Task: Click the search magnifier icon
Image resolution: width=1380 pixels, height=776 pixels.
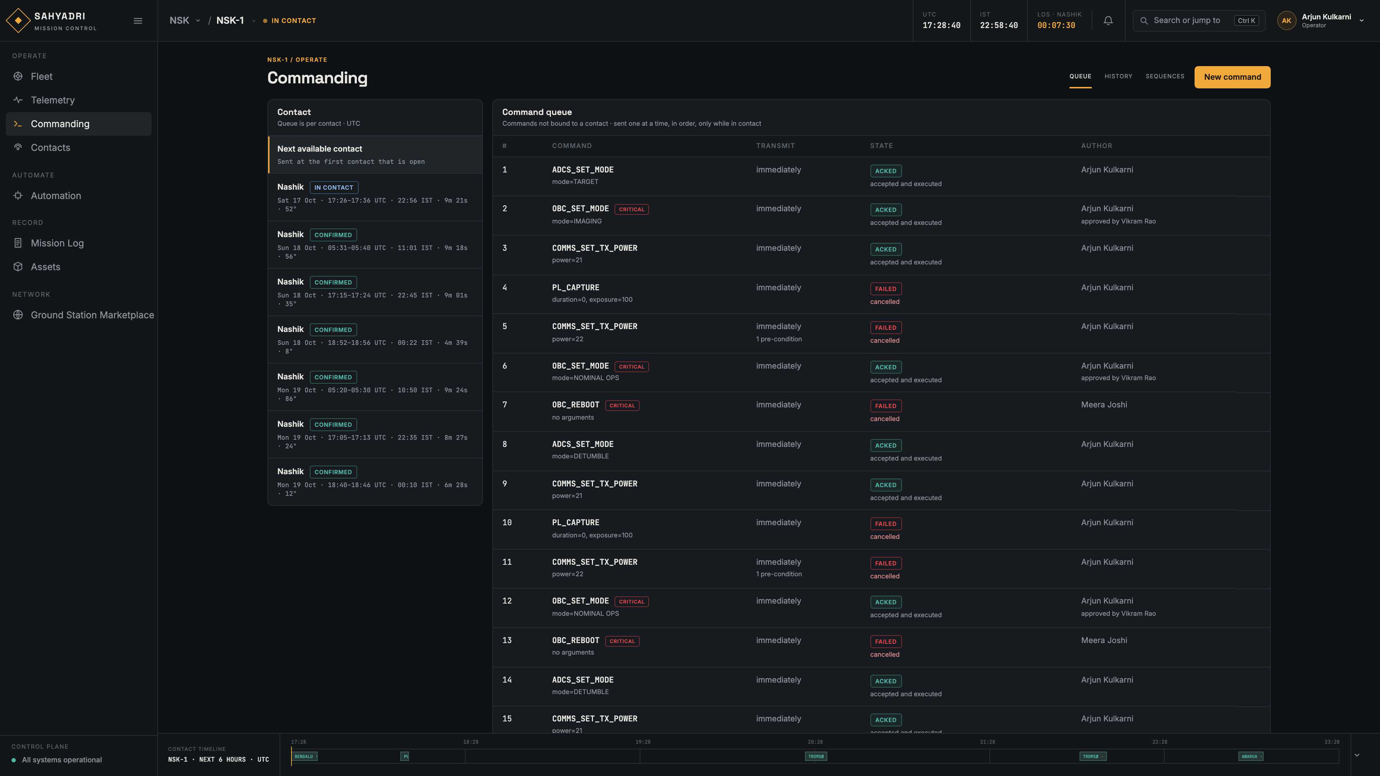Action: tap(1144, 20)
